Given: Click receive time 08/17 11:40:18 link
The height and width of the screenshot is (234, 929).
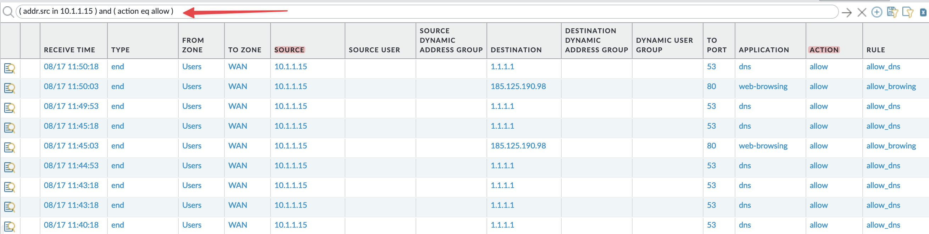Looking at the screenshot, I should [x=71, y=225].
